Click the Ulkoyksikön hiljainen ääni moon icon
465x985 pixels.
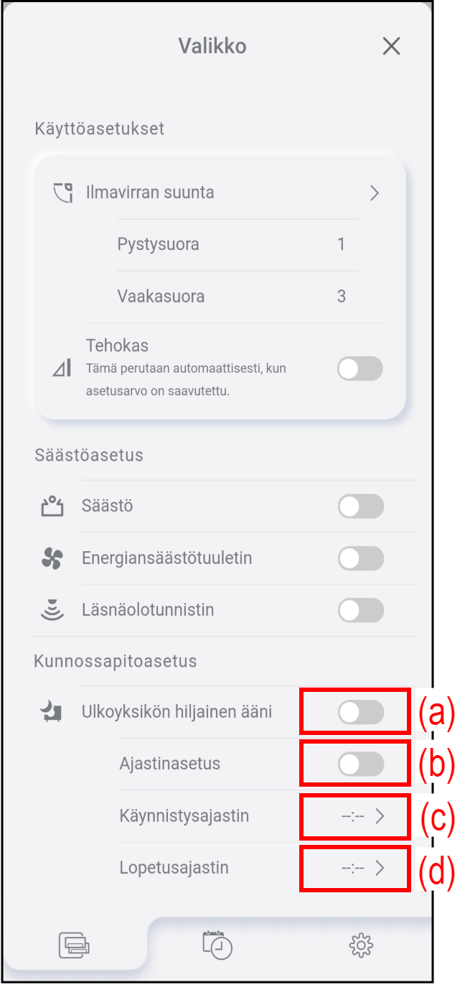click(52, 713)
